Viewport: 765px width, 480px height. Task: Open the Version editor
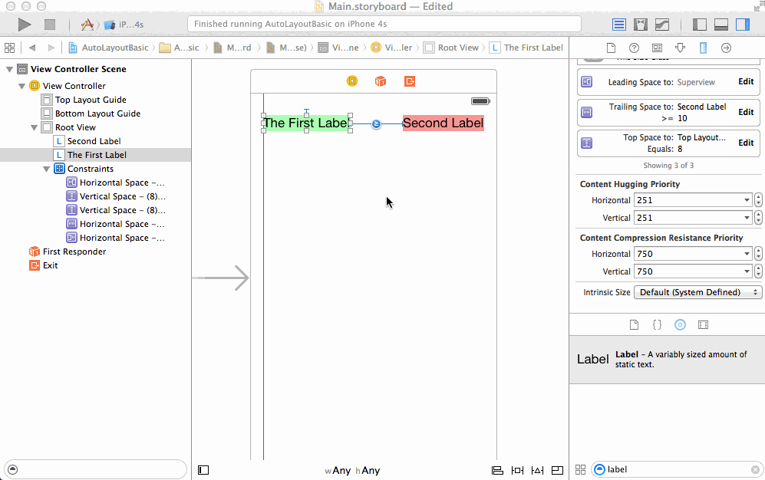point(662,25)
